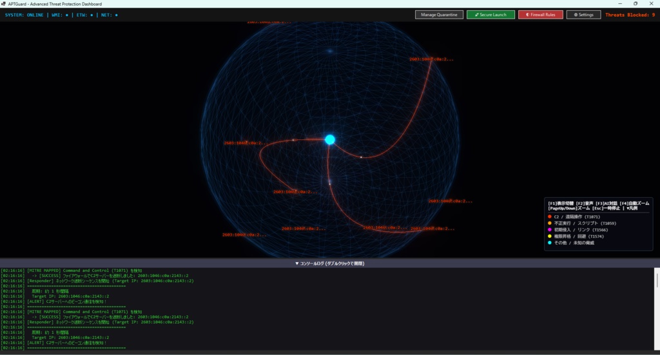
Task: Open the Manage Quarantine dialog
Action: coord(439,15)
